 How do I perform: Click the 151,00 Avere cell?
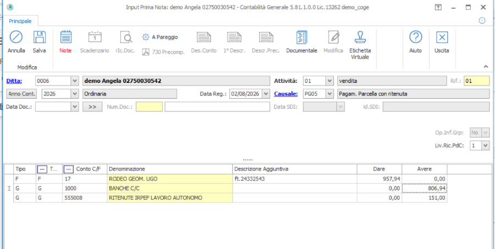click(424, 198)
